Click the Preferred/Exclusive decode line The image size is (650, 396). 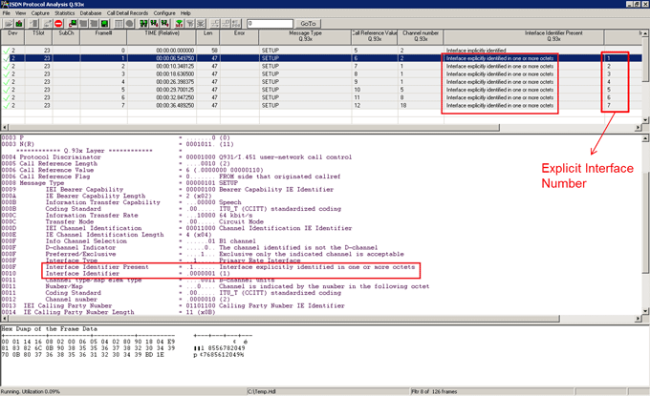203,254
